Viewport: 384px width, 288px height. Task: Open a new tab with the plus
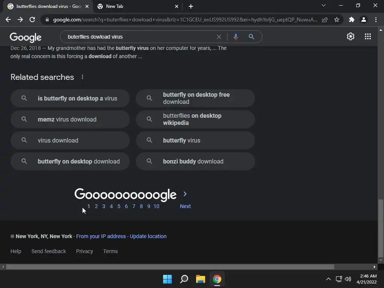coord(191,6)
